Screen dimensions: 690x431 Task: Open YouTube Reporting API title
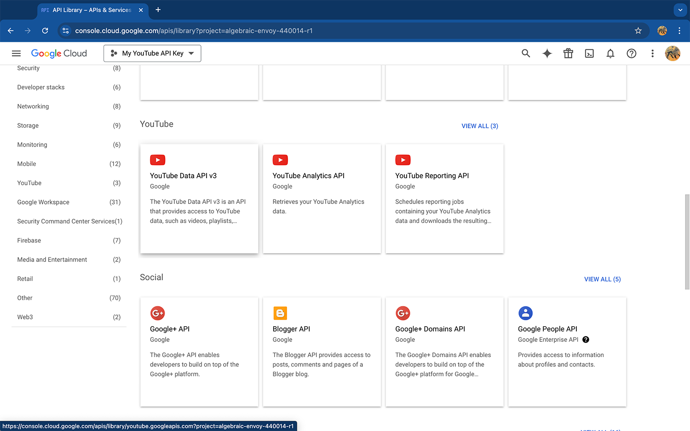pos(432,176)
